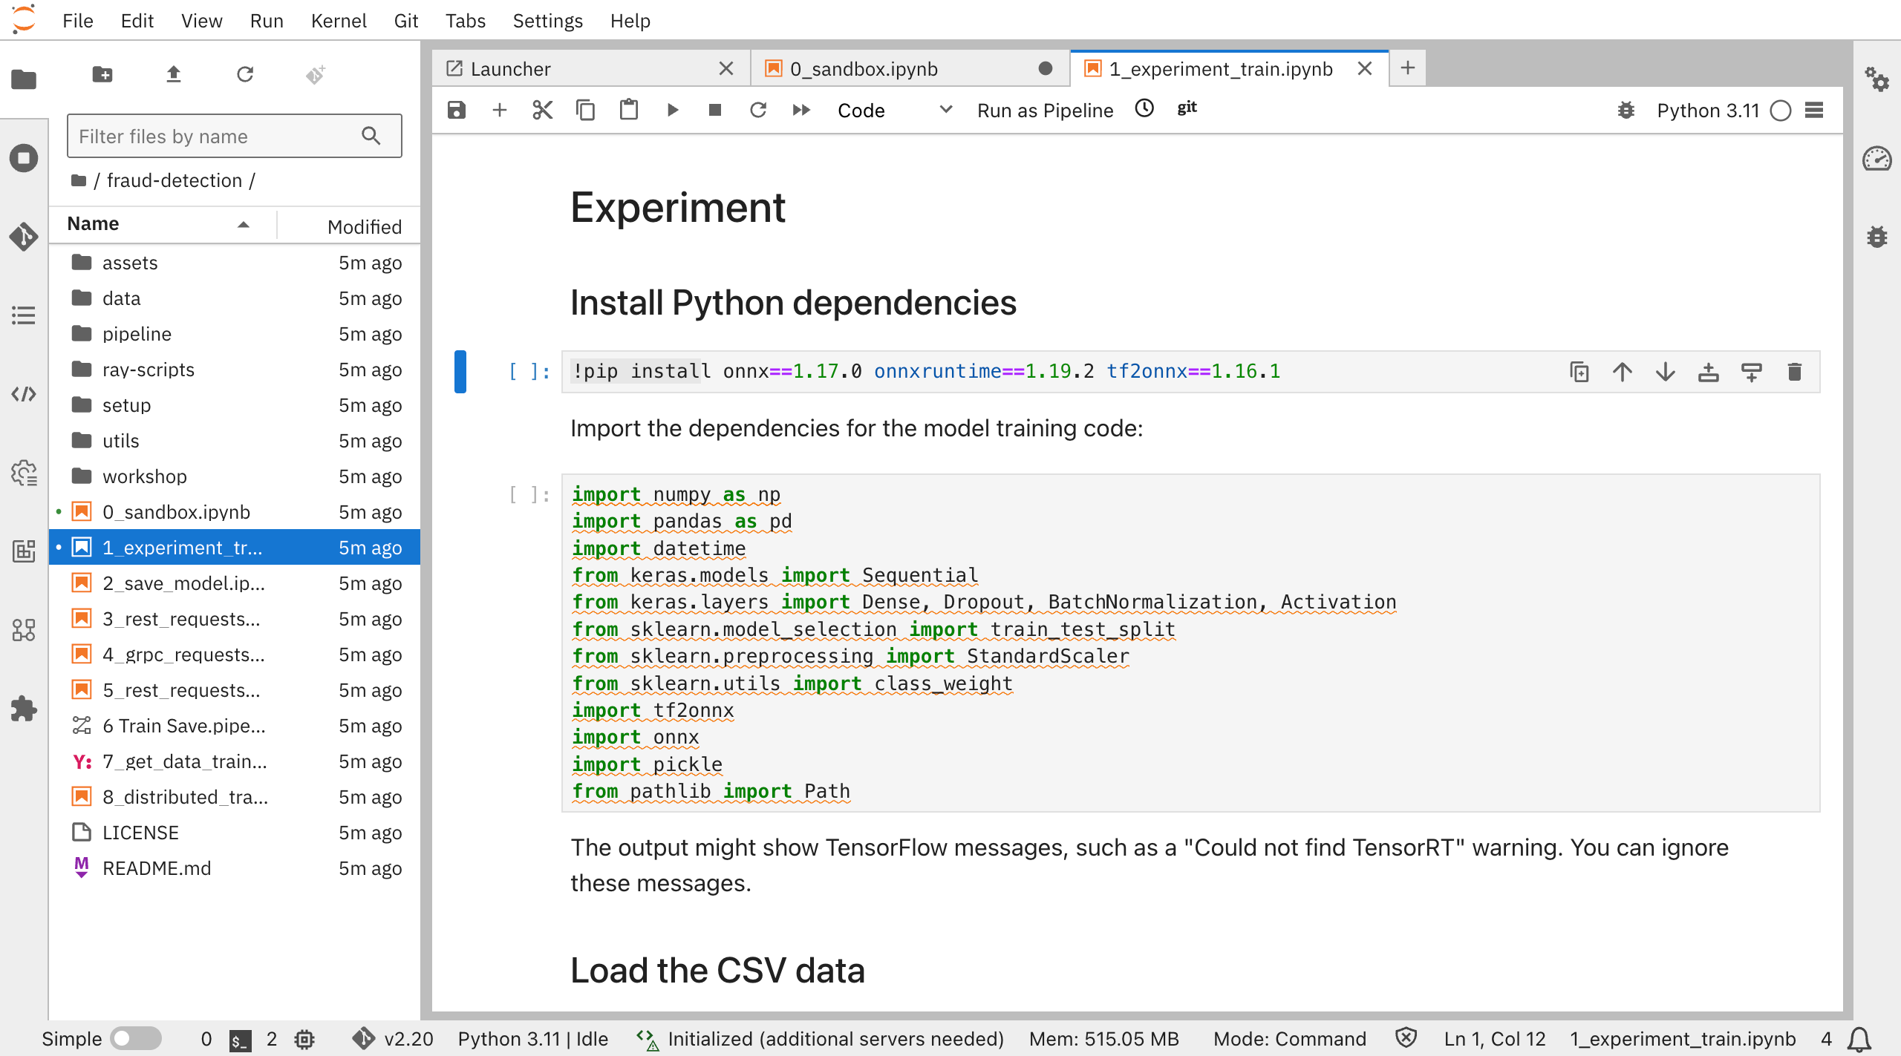Click the Run as Pipeline button
The height and width of the screenshot is (1056, 1901).
click(x=1045, y=111)
